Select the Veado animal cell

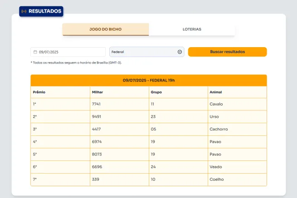pyautogui.click(x=237, y=167)
